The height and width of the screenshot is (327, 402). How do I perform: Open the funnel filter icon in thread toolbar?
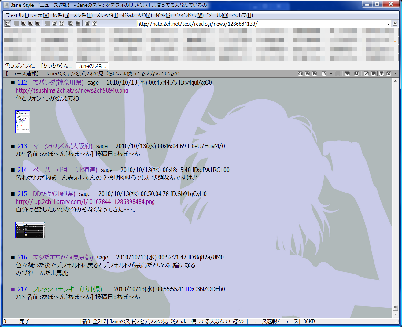tap(347, 74)
